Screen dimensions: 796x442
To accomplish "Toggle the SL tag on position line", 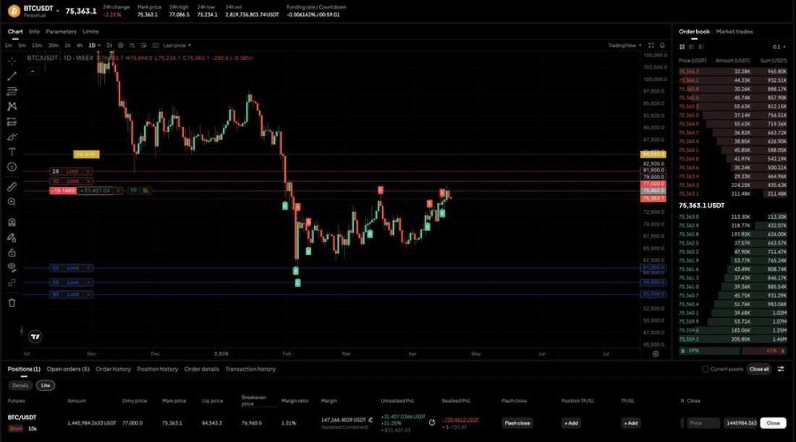I will [145, 191].
